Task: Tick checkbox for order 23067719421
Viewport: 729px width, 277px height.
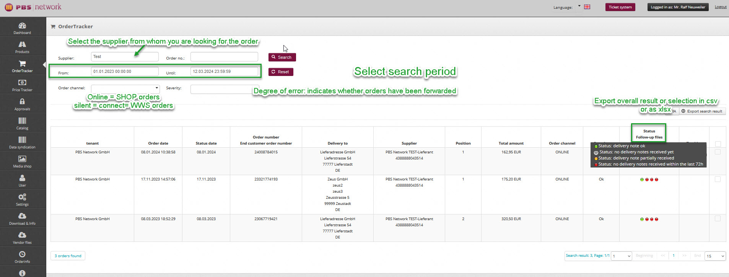Action: (718, 219)
